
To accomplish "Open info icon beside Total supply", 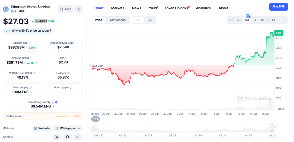I will 30,88.
